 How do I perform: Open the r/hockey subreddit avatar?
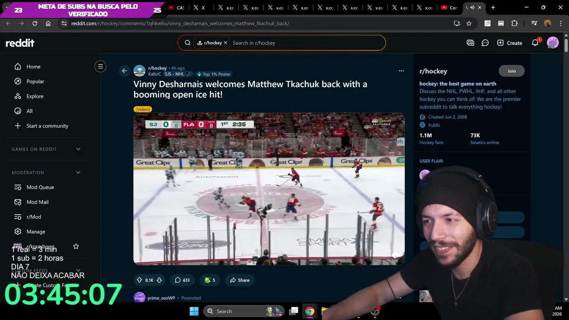pyautogui.click(x=140, y=71)
